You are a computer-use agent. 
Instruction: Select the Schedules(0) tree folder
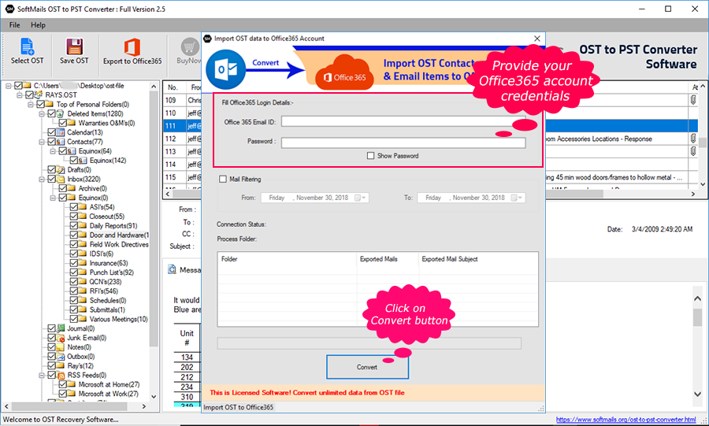[x=108, y=301]
